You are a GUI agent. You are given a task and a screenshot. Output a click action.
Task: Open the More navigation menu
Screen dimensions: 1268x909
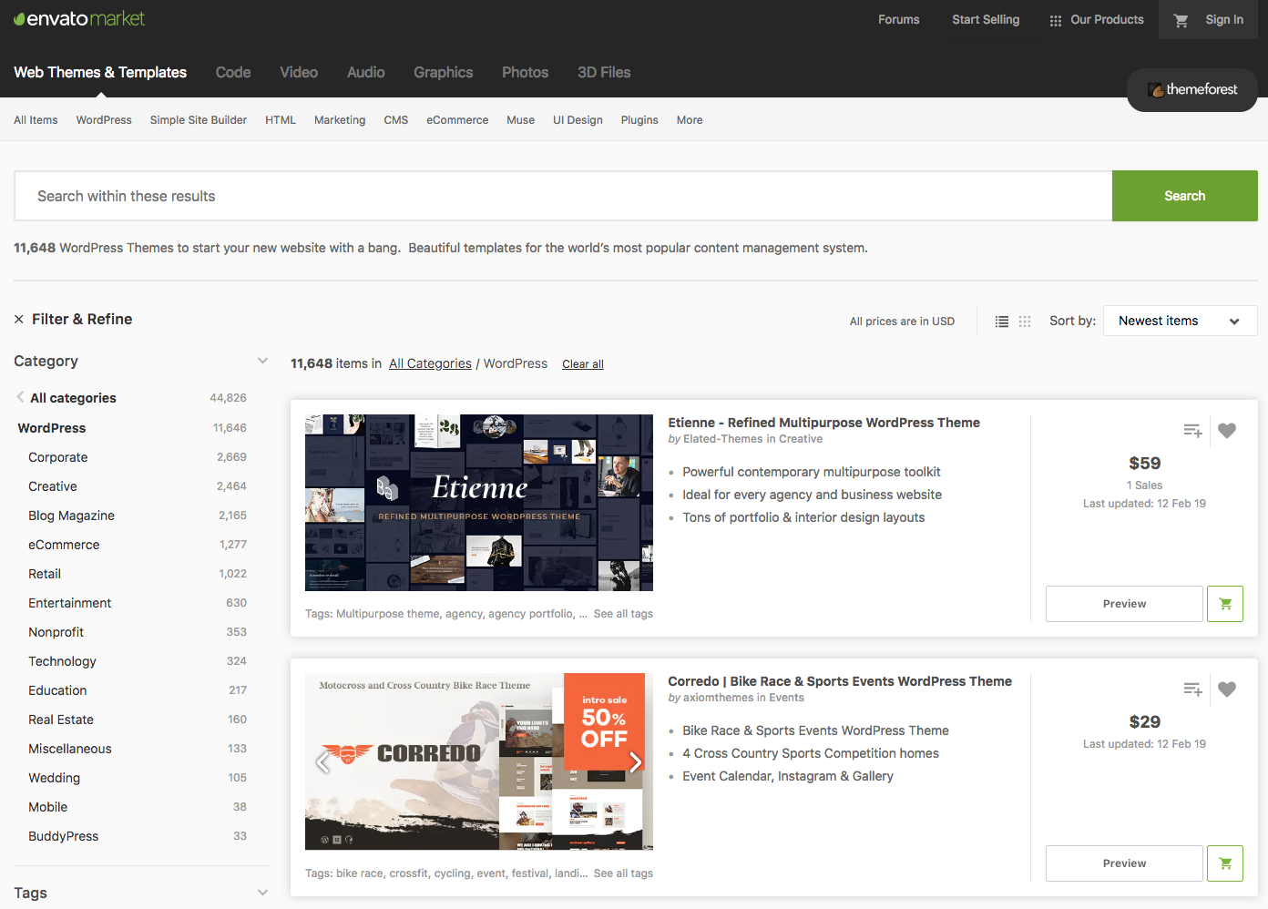click(x=690, y=120)
